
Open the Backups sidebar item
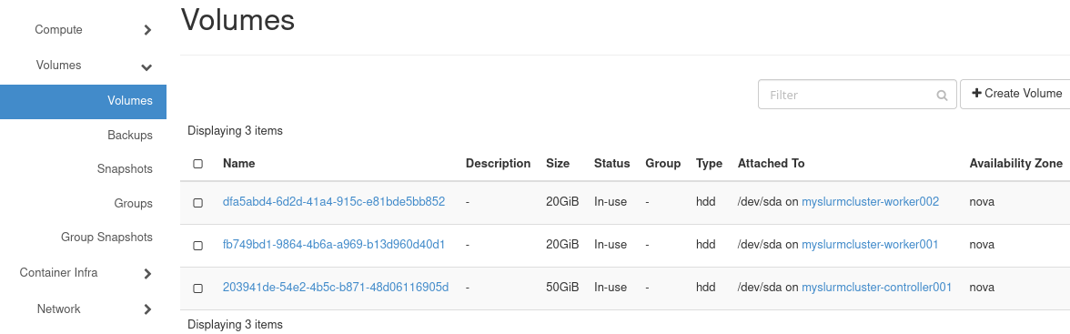(x=129, y=136)
